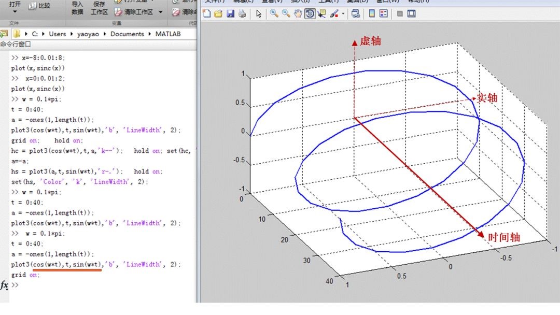Click the Compare (比较) button
This screenshot has width=560, height=315.
39,6
